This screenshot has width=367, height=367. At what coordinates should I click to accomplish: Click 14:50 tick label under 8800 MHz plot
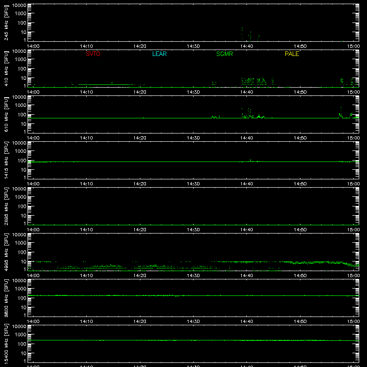pos(300,322)
